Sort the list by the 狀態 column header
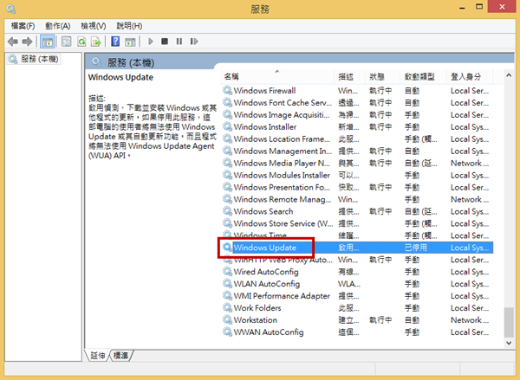This screenshot has width=520, height=380. (x=382, y=76)
